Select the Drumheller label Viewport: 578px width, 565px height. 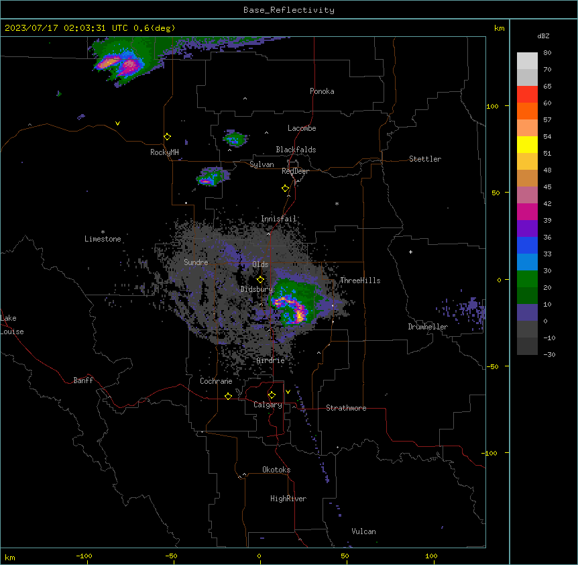[x=428, y=327]
